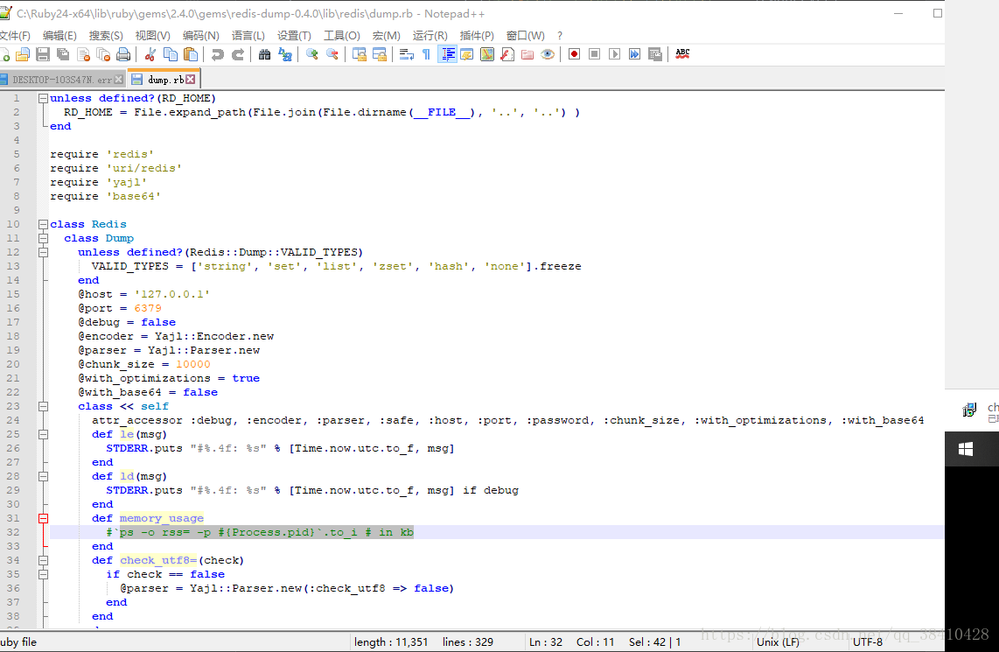
Task: Save the current file using the floppy icon
Action: click(x=43, y=55)
